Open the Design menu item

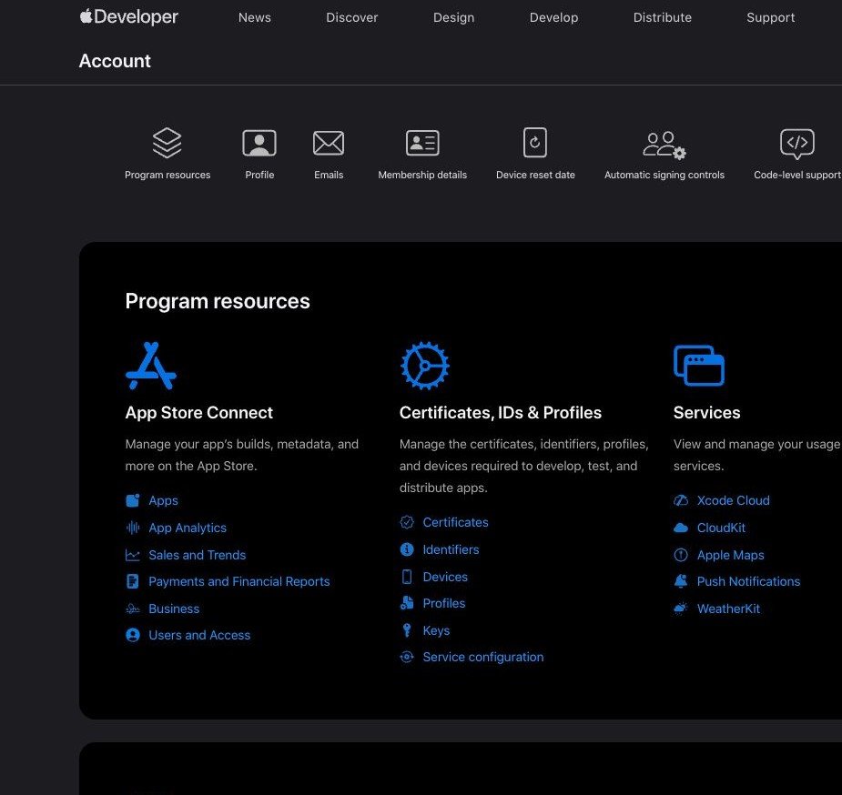(453, 17)
